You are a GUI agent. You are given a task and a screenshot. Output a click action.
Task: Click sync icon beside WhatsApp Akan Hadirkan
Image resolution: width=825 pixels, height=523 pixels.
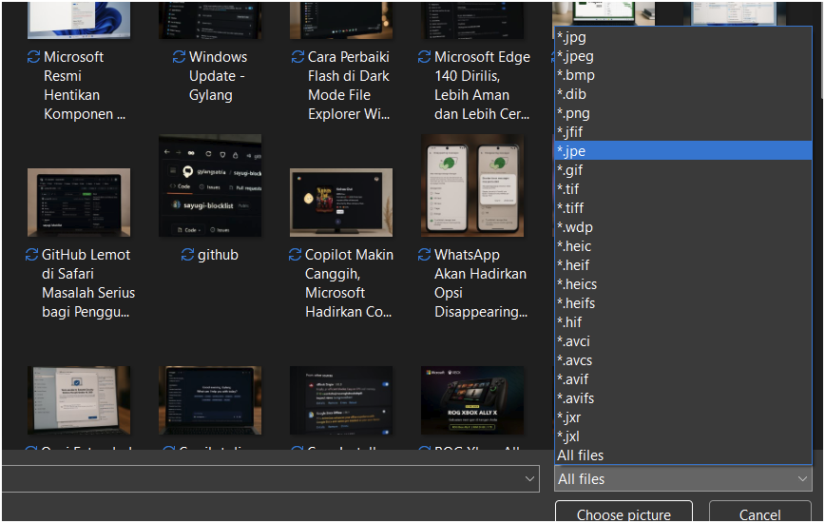(x=424, y=255)
